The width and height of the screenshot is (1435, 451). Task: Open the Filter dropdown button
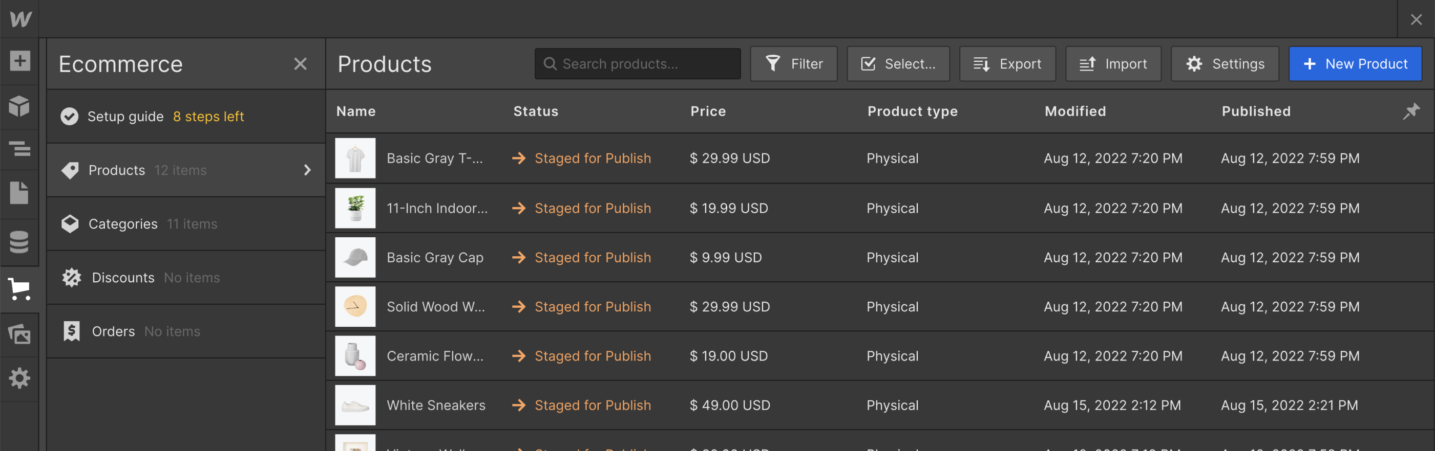click(793, 64)
